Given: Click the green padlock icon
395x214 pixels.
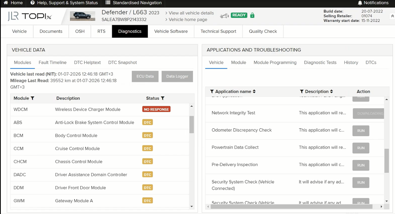Looking at the screenshot, I should coord(252,15).
